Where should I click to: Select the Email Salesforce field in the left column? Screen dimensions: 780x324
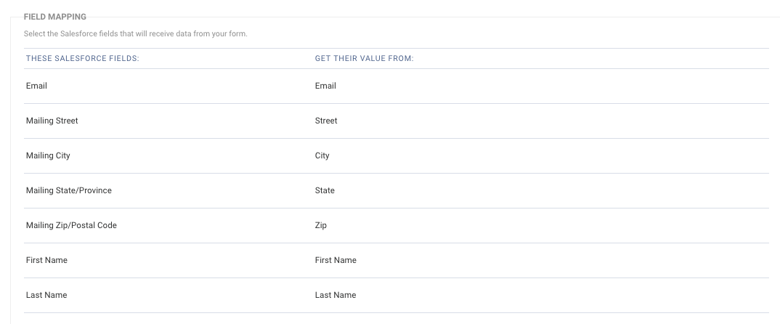(36, 86)
